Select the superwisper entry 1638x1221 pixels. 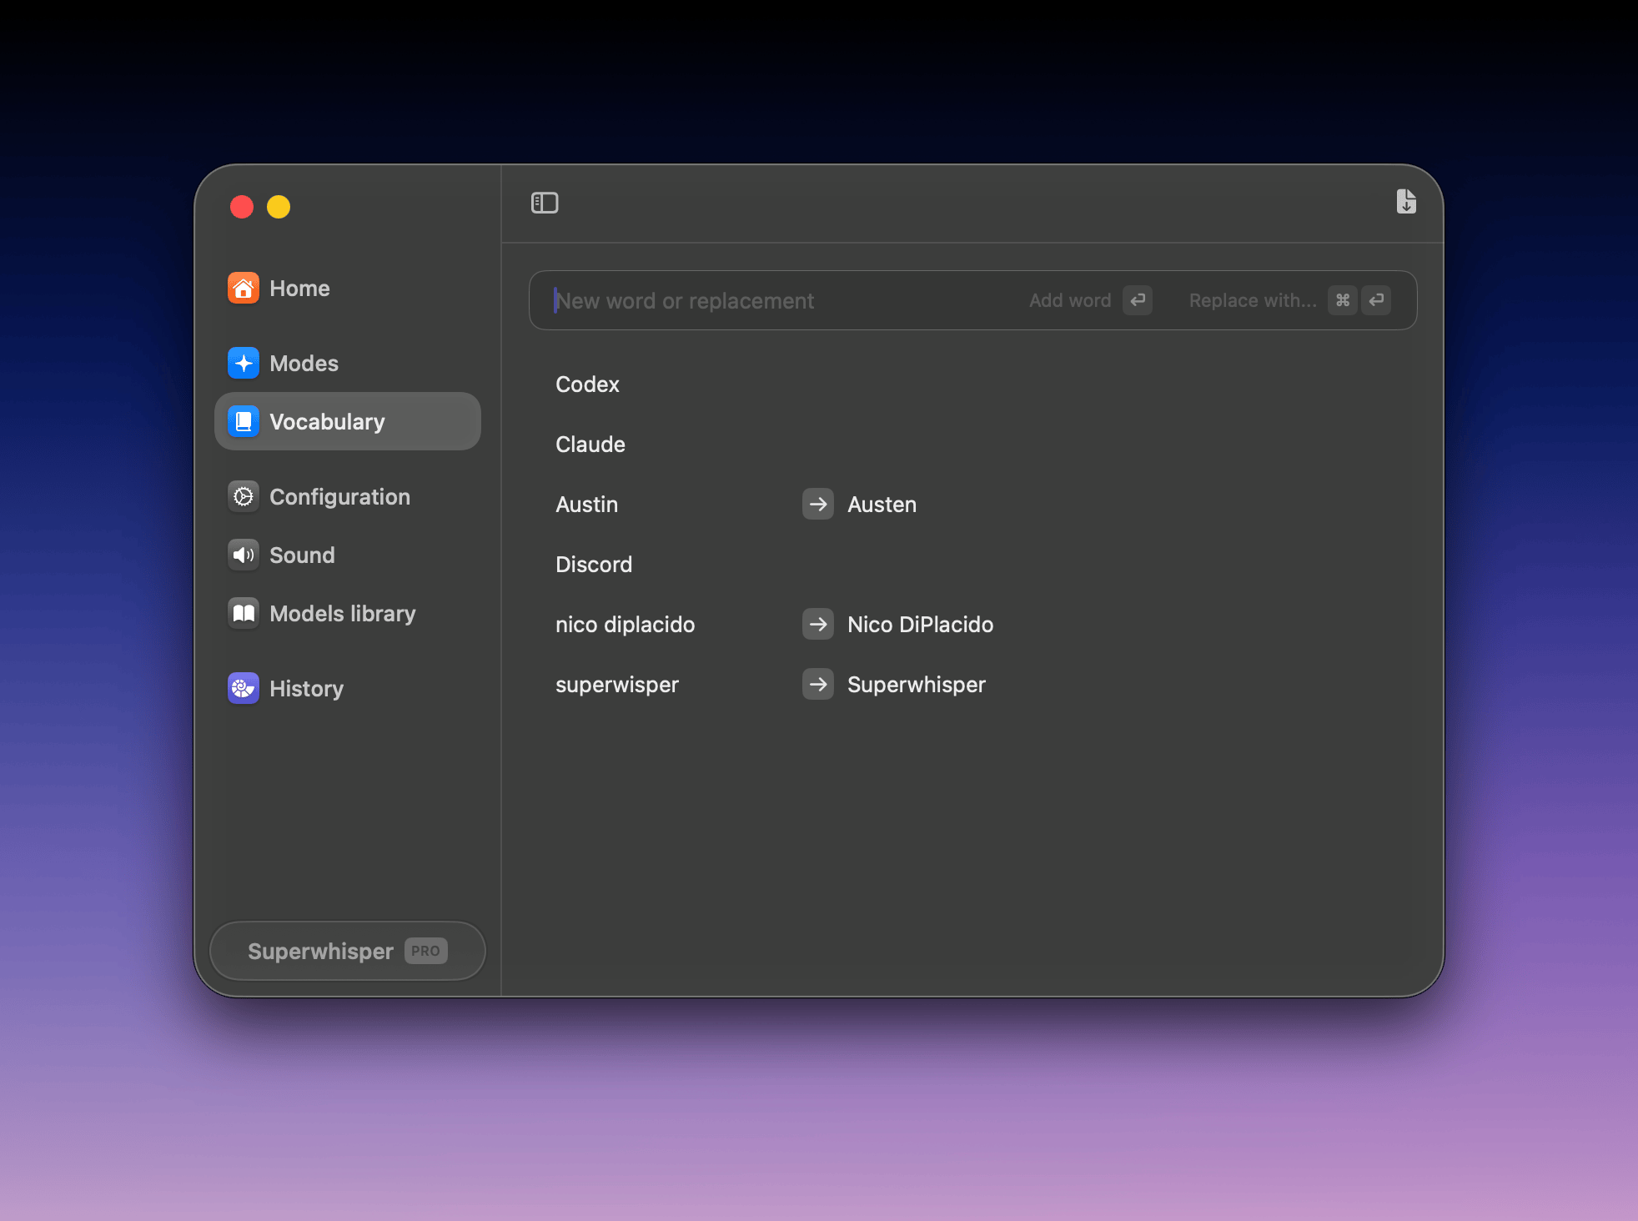617,685
